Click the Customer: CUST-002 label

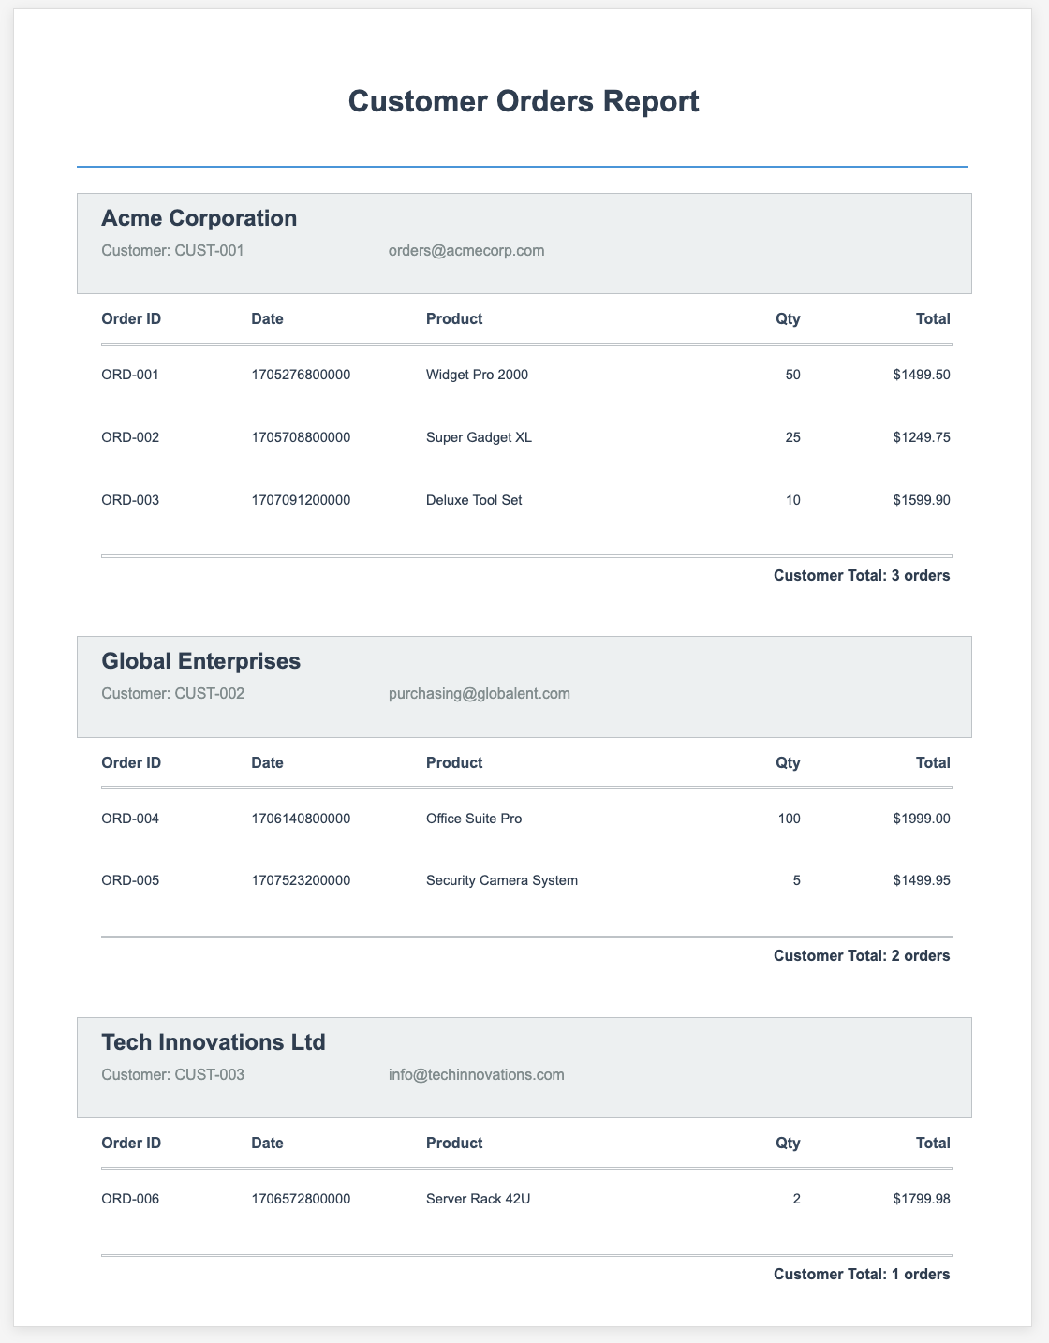click(x=172, y=694)
